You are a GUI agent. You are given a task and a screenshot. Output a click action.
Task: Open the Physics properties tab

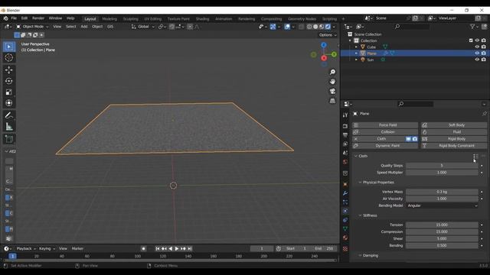tap(345, 211)
